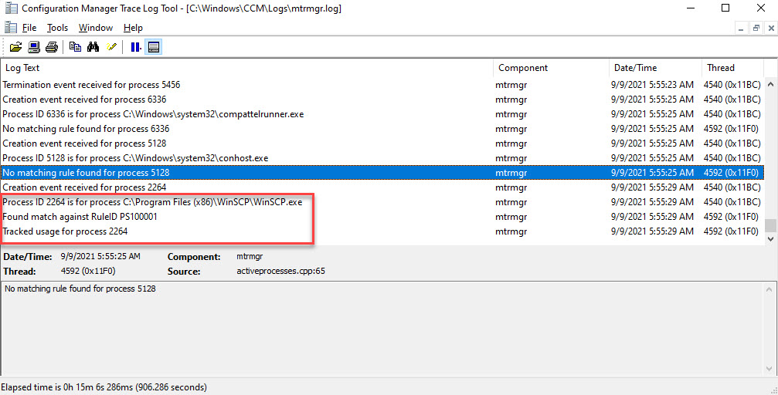The width and height of the screenshot is (778, 395).
Task: Click the Open log file folder icon
Action: [x=15, y=47]
